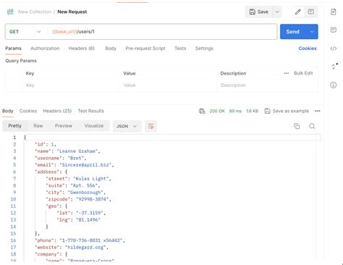
Task: Click the Send button
Action: pyautogui.click(x=293, y=32)
